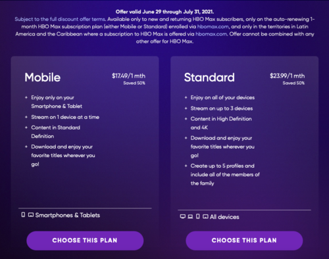
Task: Click the $23.99/1 mth price
Action: click(287, 76)
